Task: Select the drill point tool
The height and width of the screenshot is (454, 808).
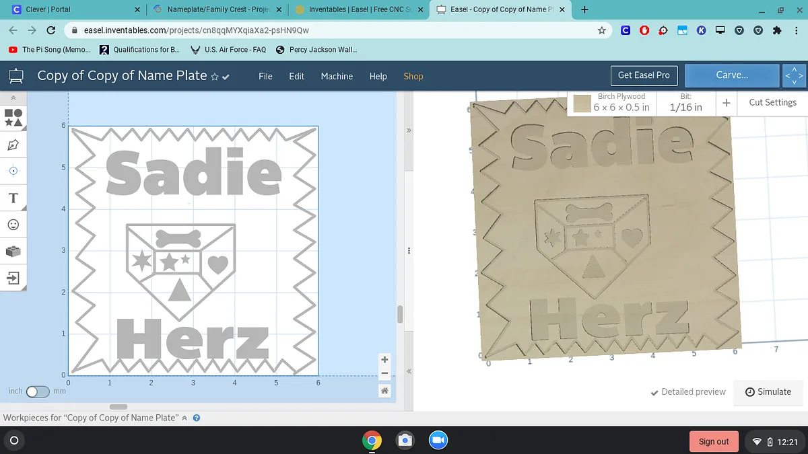Action: 13,171
